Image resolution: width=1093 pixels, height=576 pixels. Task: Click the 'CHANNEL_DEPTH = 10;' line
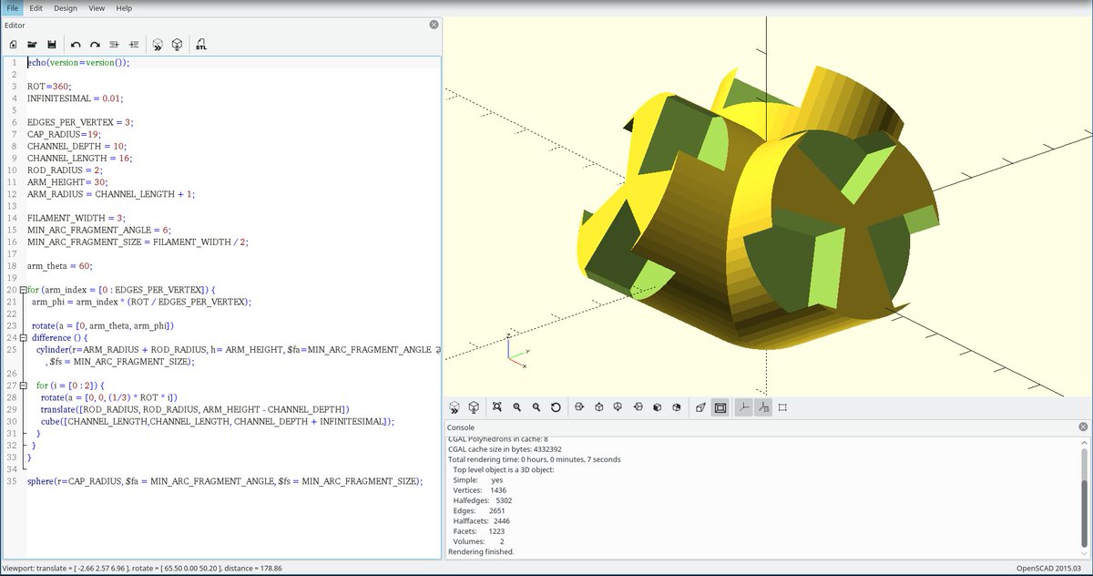[x=77, y=146]
